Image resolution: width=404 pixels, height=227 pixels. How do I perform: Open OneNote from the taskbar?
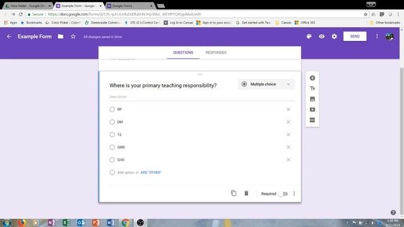click(x=51, y=223)
